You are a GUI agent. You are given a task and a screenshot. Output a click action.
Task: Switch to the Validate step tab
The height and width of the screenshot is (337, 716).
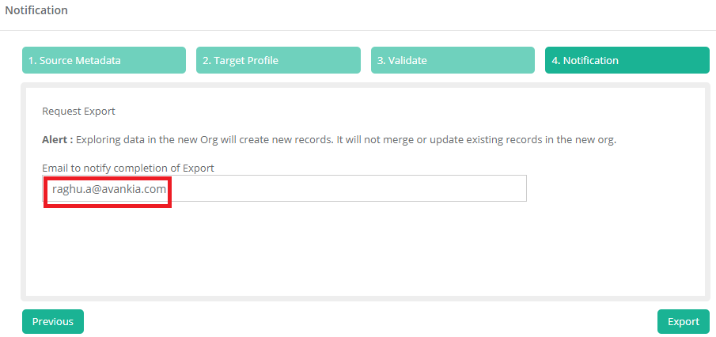pyautogui.click(x=453, y=60)
